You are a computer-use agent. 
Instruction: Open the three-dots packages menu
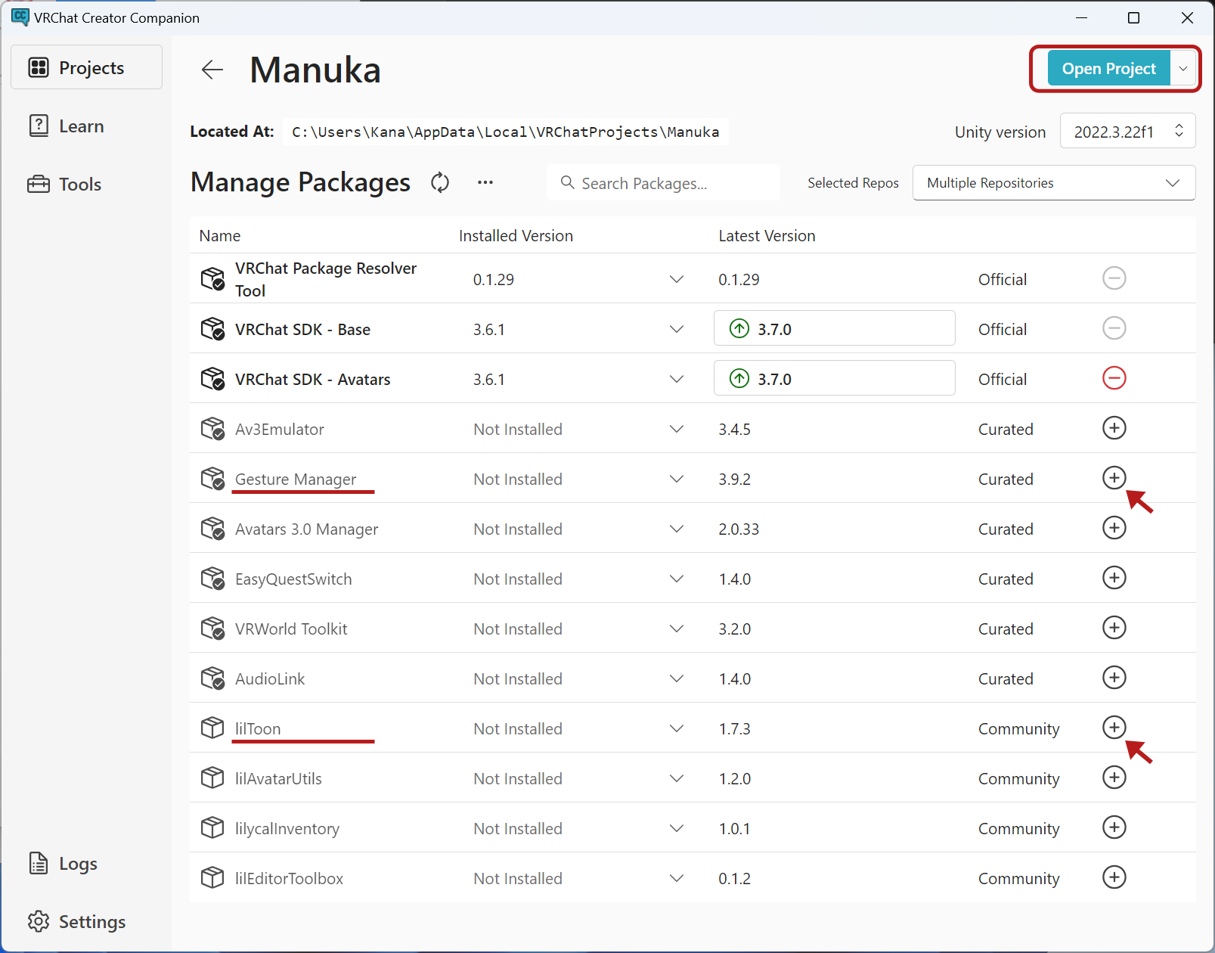click(485, 182)
